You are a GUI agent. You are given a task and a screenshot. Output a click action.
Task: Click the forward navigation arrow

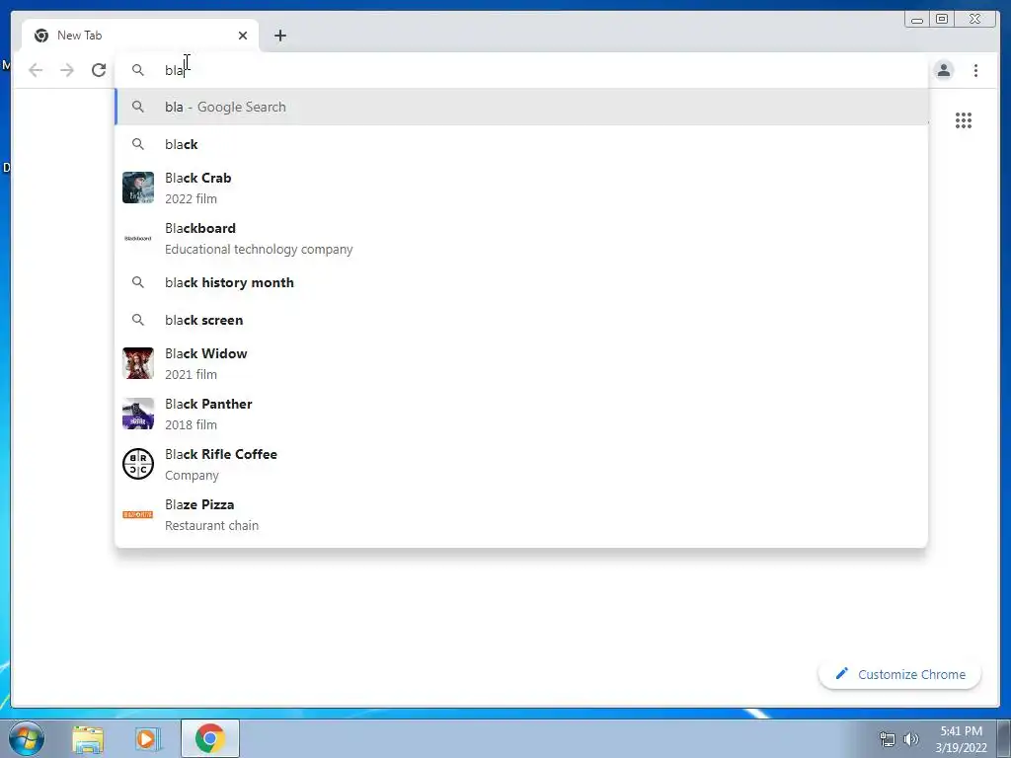tap(67, 70)
